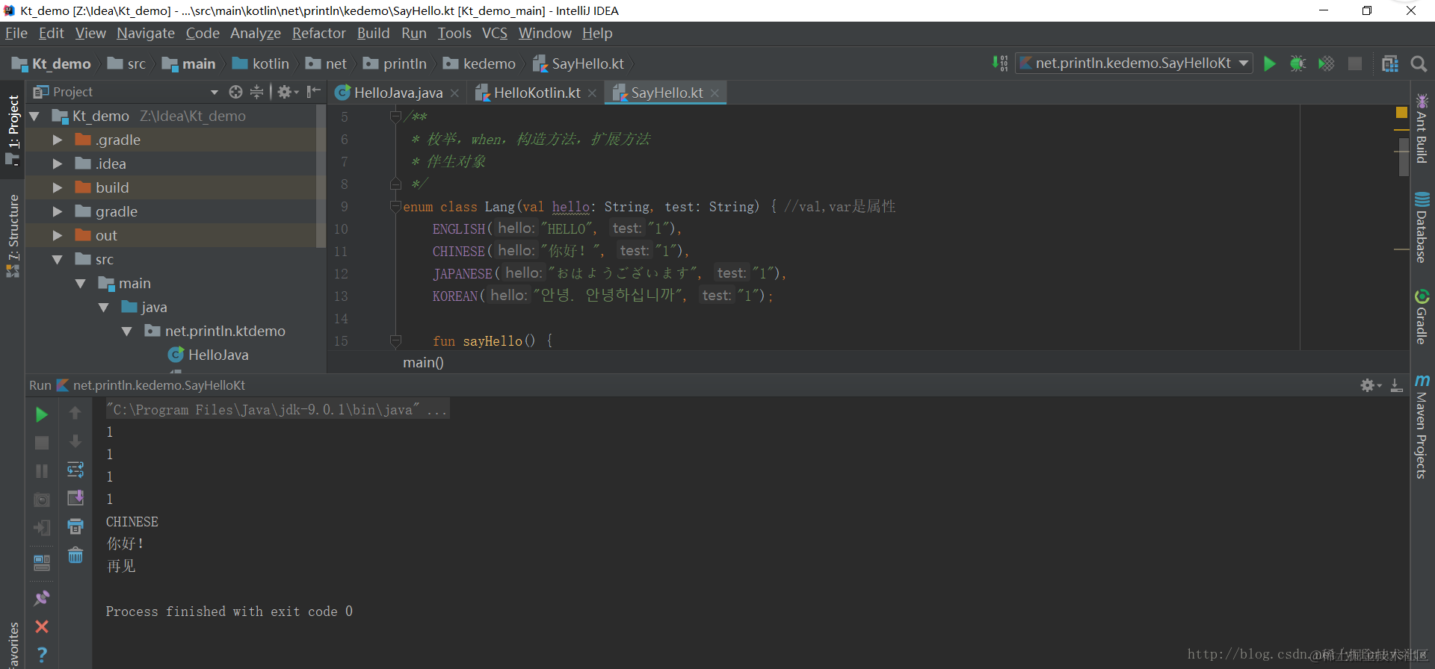Hide the Run tool window
Image resolution: width=1435 pixels, height=669 pixels.
click(1396, 385)
